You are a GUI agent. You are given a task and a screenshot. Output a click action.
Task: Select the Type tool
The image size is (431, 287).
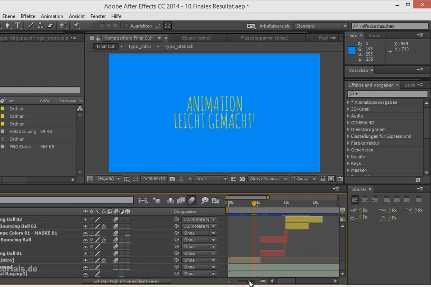[x=18, y=25]
